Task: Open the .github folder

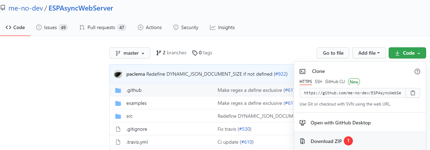Action: (134, 90)
